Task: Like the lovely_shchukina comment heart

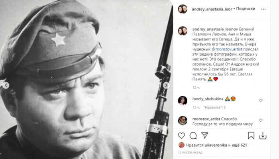Action: click(261, 100)
